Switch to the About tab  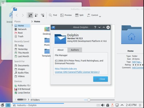(x=60, y=50)
